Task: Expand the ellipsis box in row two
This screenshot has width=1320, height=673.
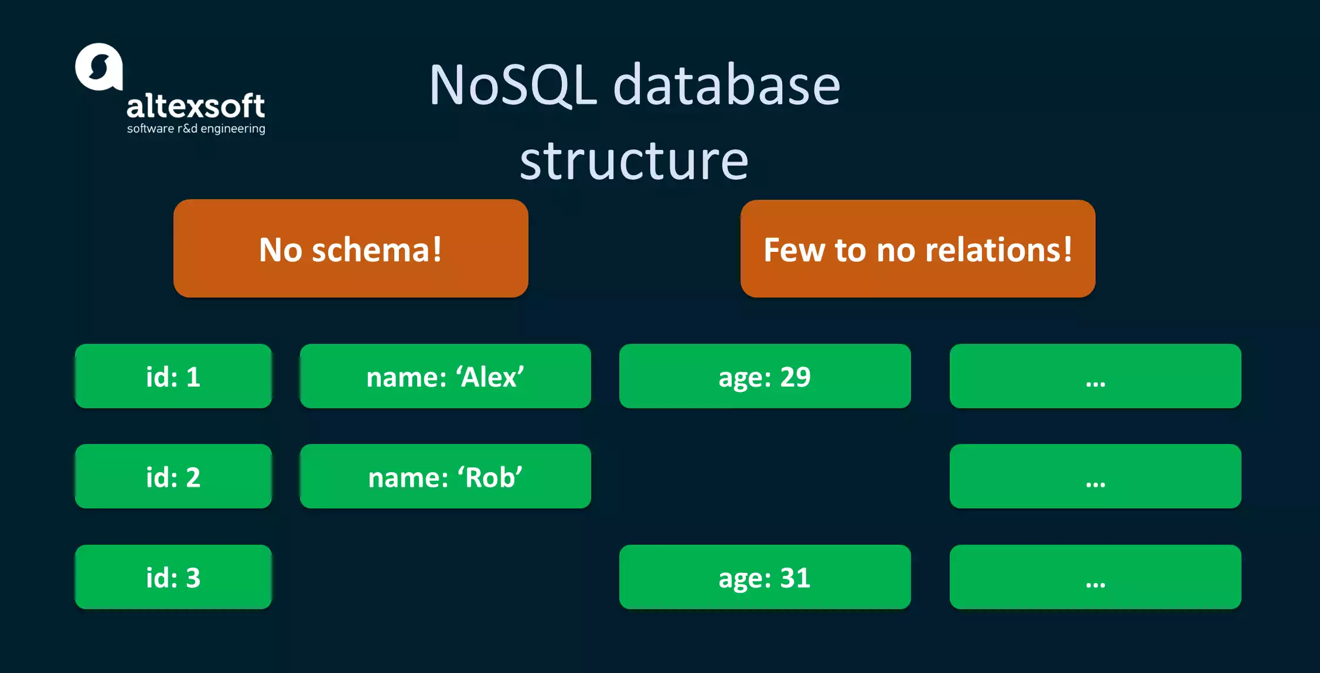Action: (1096, 476)
